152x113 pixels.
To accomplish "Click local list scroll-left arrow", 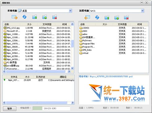I will (x=4, y=72).
